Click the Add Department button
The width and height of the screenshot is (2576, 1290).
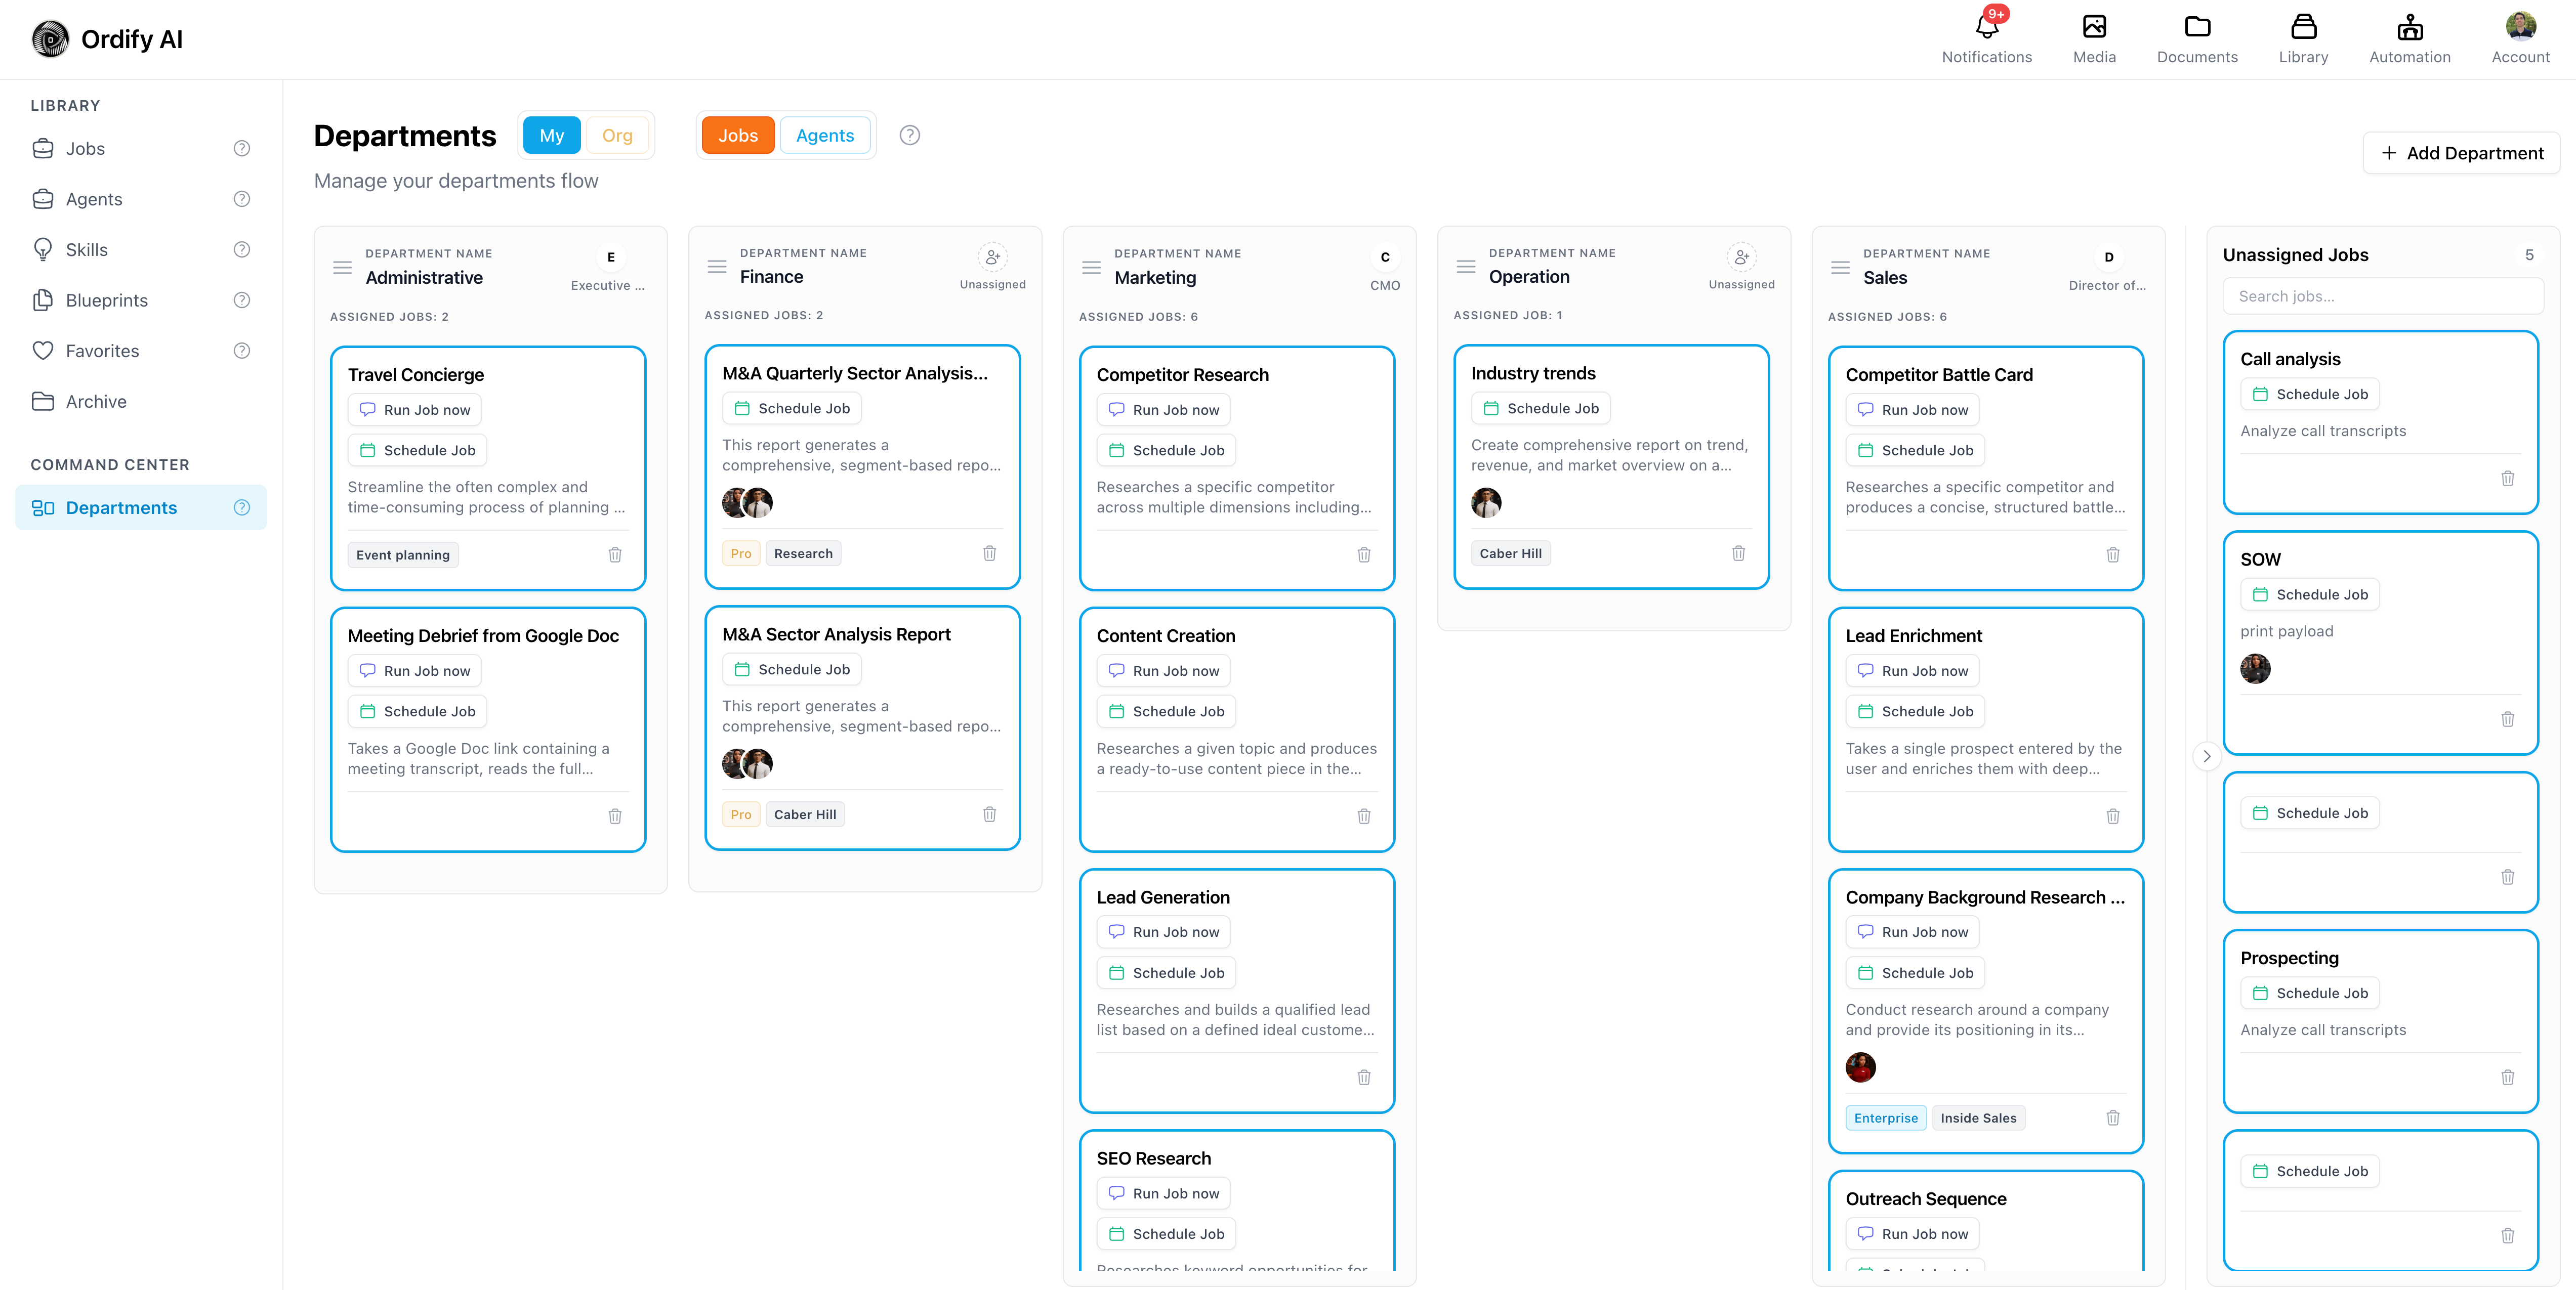click(2461, 153)
